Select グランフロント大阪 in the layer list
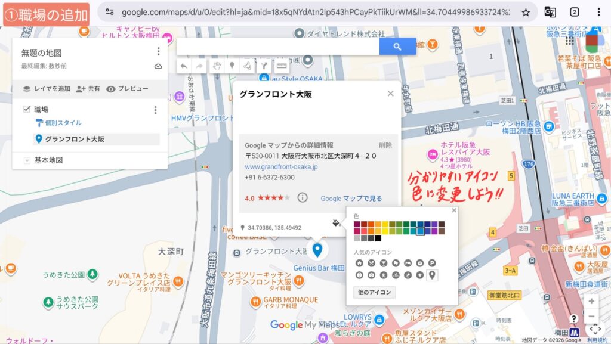This screenshot has height=344, width=611. pos(75,139)
